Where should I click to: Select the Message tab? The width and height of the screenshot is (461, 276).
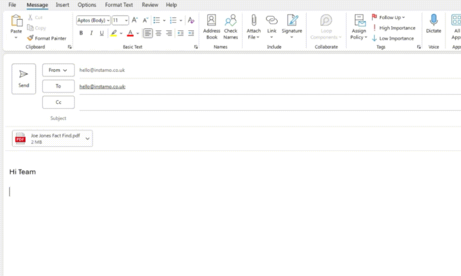pos(37,5)
